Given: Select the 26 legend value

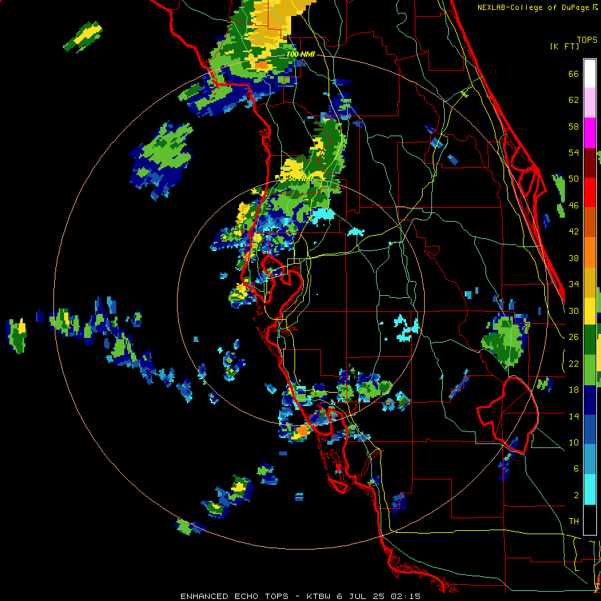Looking at the screenshot, I should pyautogui.click(x=574, y=337).
